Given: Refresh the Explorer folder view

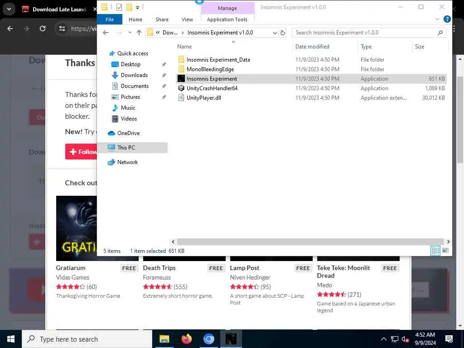Looking at the screenshot, I should coord(283,33).
